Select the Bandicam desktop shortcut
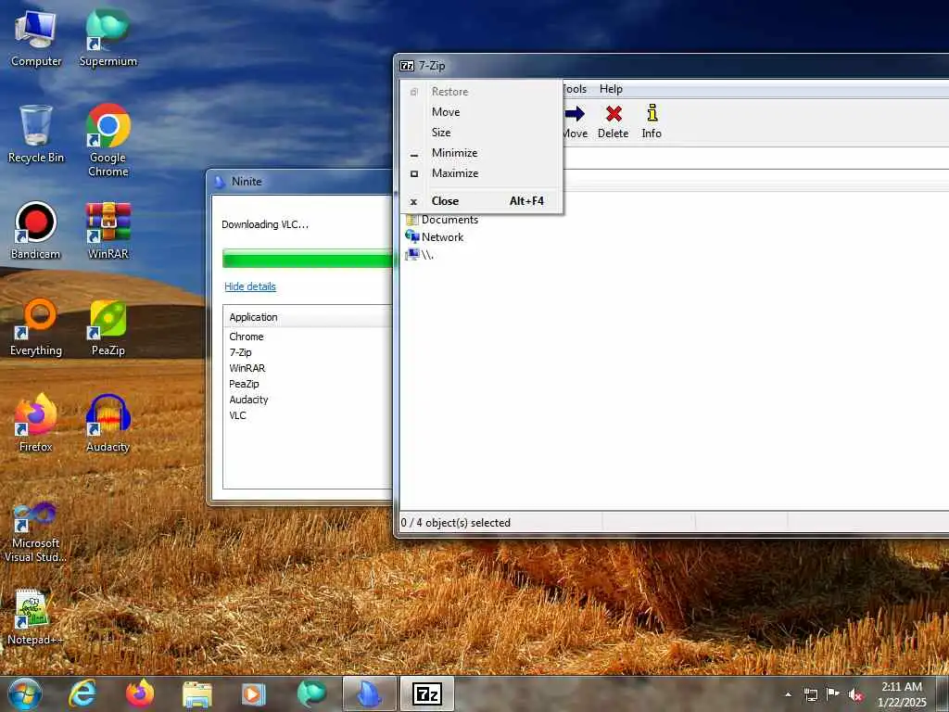Image resolution: width=949 pixels, height=712 pixels. (x=36, y=231)
